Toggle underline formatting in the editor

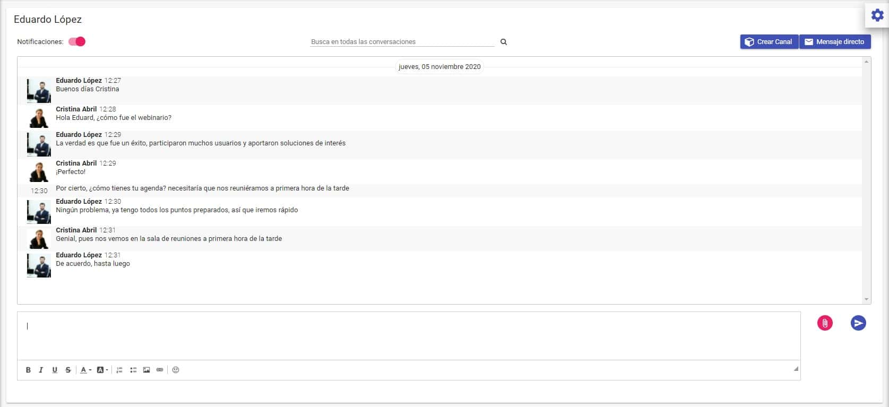(x=55, y=370)
